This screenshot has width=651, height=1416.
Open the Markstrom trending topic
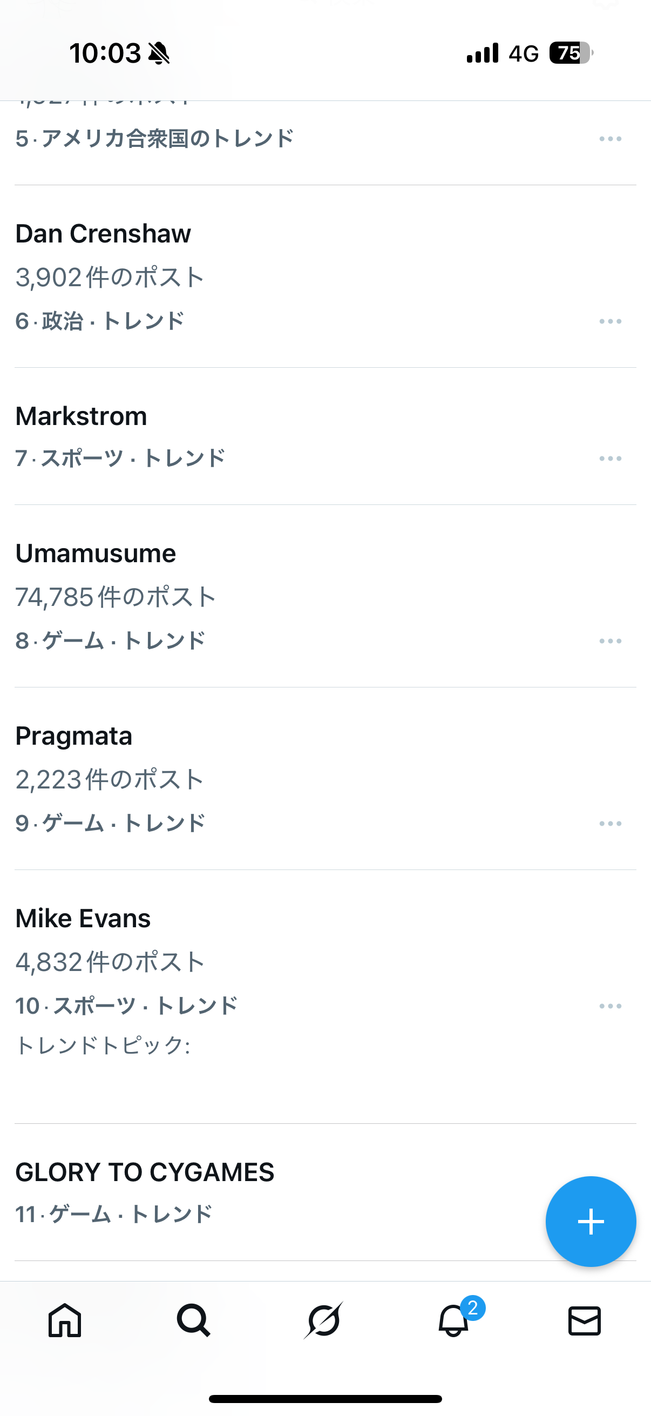(x=82, y=416)
